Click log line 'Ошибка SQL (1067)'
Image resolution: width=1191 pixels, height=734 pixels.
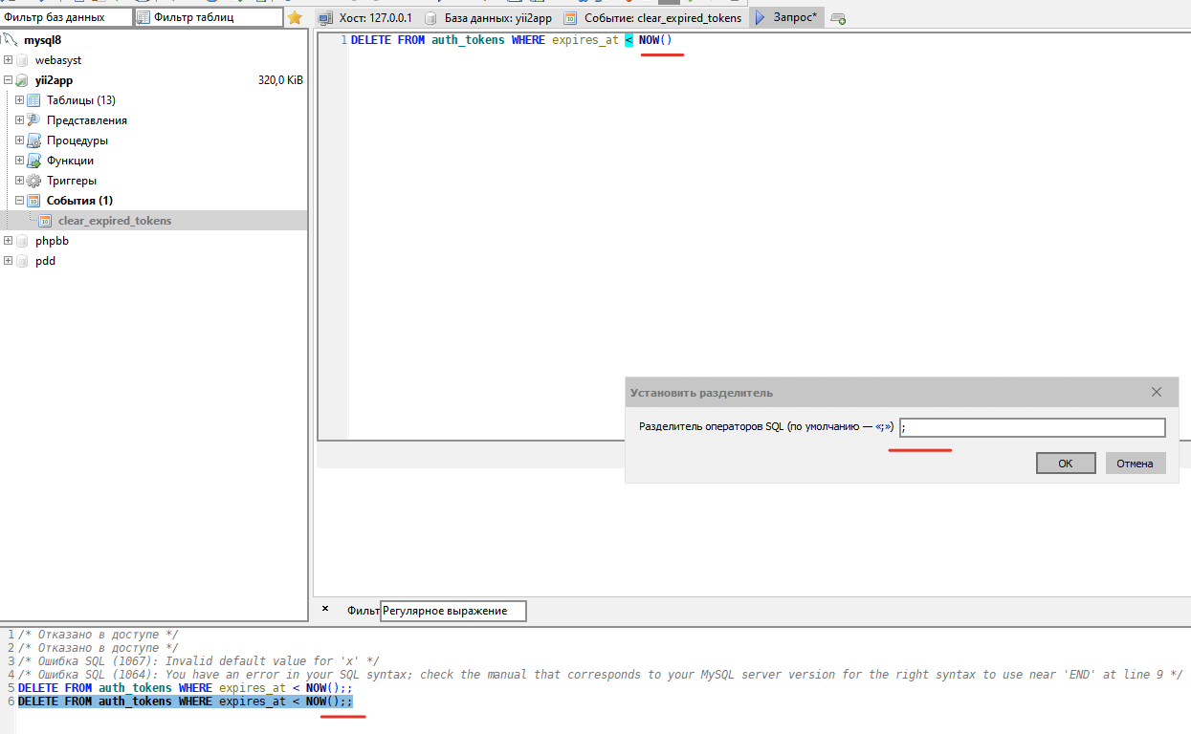tap(199, 661)
